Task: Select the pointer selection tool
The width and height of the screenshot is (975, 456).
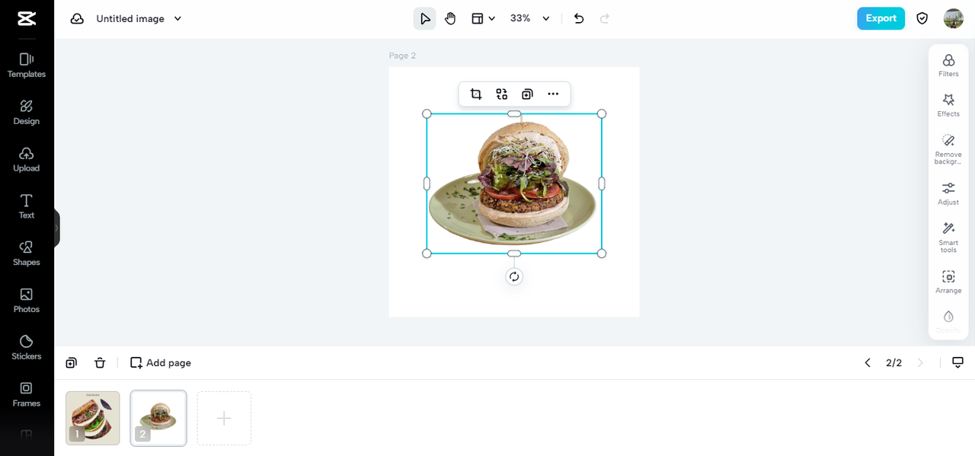Action: tap(425, 19)
